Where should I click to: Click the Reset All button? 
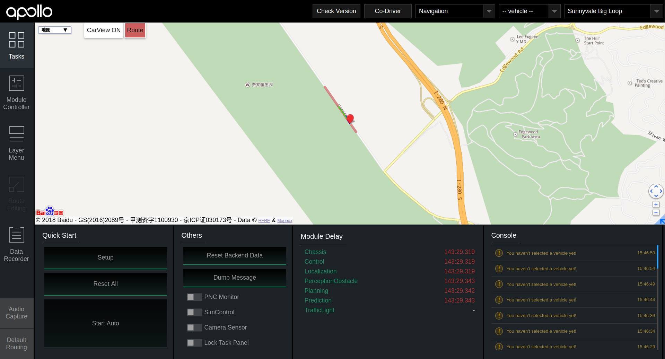pyautogui.click(x=106, y=284)
